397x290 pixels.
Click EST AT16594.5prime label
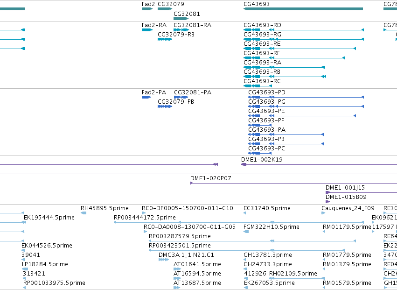tap(197, 274)
